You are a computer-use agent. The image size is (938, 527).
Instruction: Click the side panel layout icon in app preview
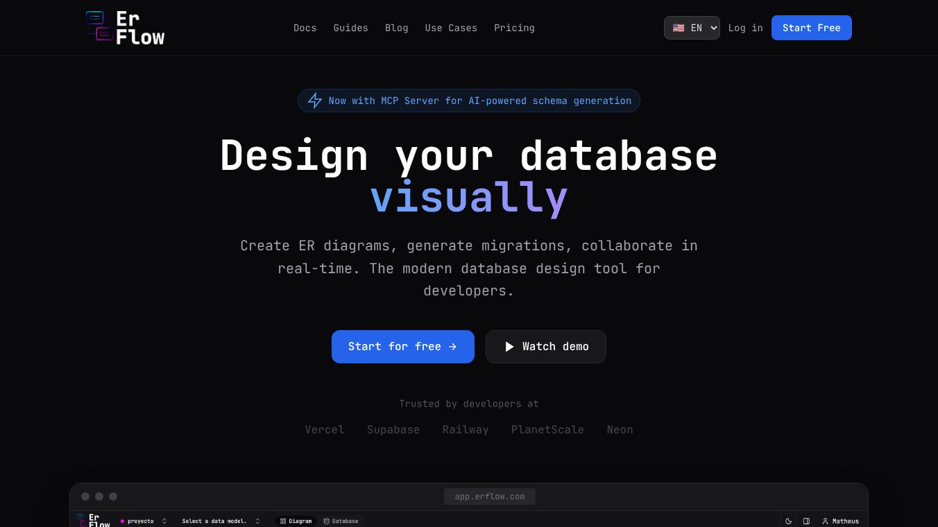pos(806,521)
